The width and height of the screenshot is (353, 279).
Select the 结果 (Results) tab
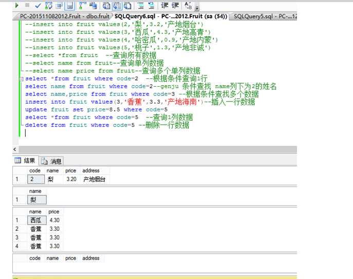(x=25, y=161)
